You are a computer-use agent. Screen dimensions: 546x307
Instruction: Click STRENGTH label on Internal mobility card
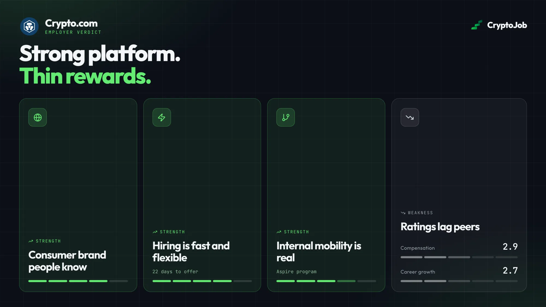pos(296,232)
